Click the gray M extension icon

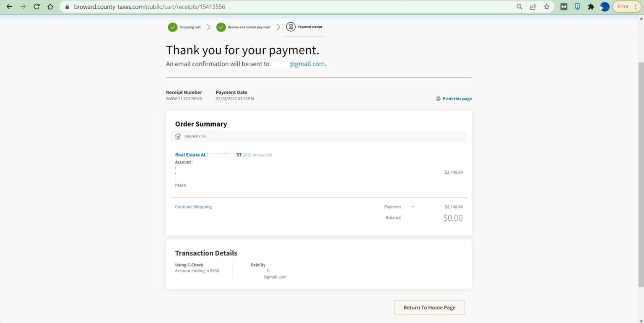tap(564, 7)
